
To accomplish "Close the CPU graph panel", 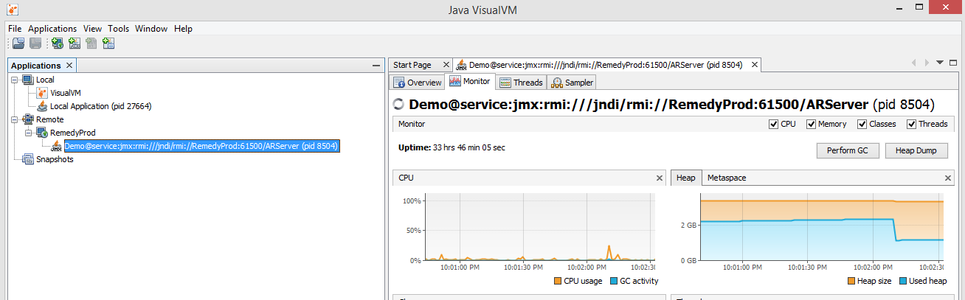I will 660,178.
